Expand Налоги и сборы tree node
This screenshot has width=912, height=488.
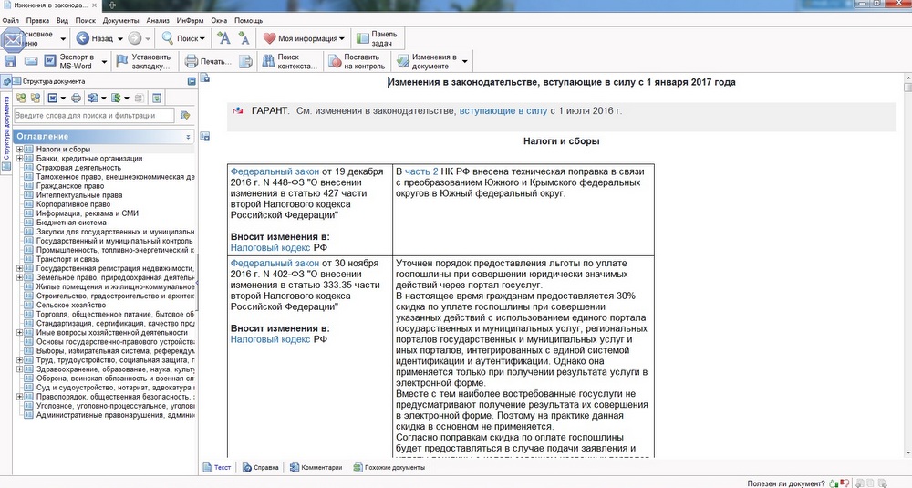pyautogui.click(x=19, y=150)
